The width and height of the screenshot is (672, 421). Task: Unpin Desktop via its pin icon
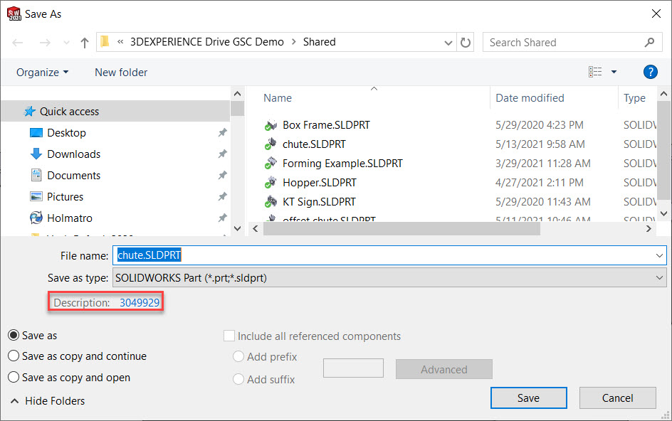pyautogui.click(x=222, y=133)
